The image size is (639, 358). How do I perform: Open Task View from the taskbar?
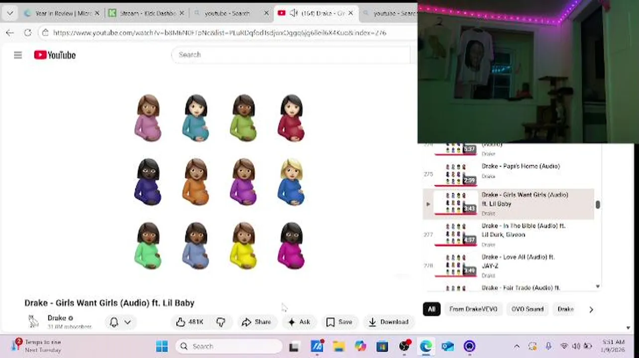(x=294, y=347)
